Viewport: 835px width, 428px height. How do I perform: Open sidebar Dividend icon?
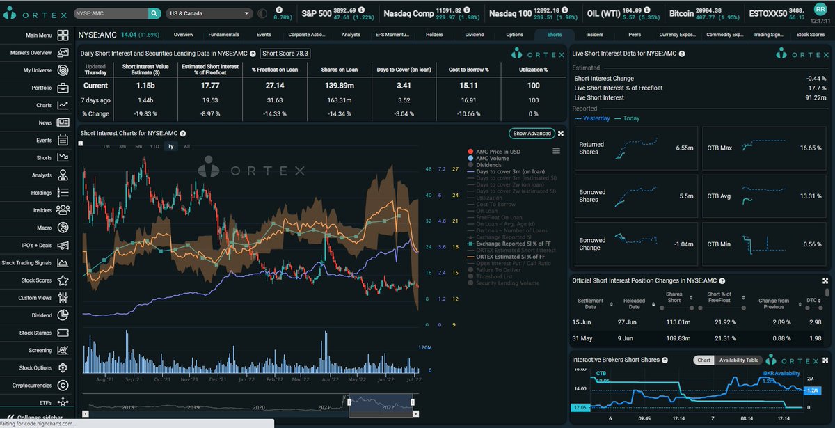[x=63, y=315]
